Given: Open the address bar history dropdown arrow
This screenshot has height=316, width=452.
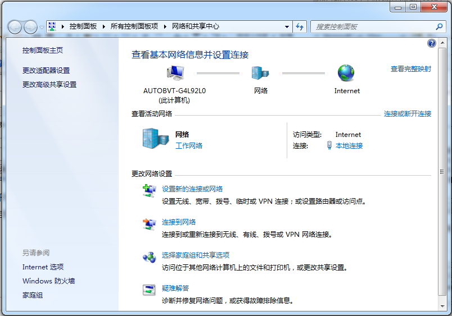Looking at the screenshot, I should (x=287, y=26).
